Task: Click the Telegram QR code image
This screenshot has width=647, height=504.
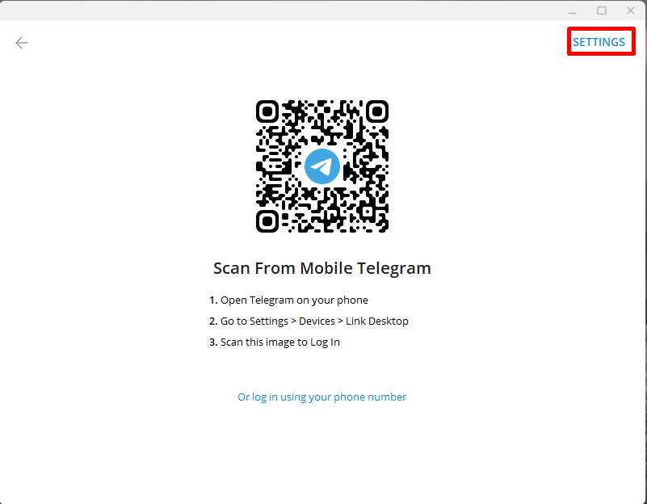Action: tap(322, 166)
